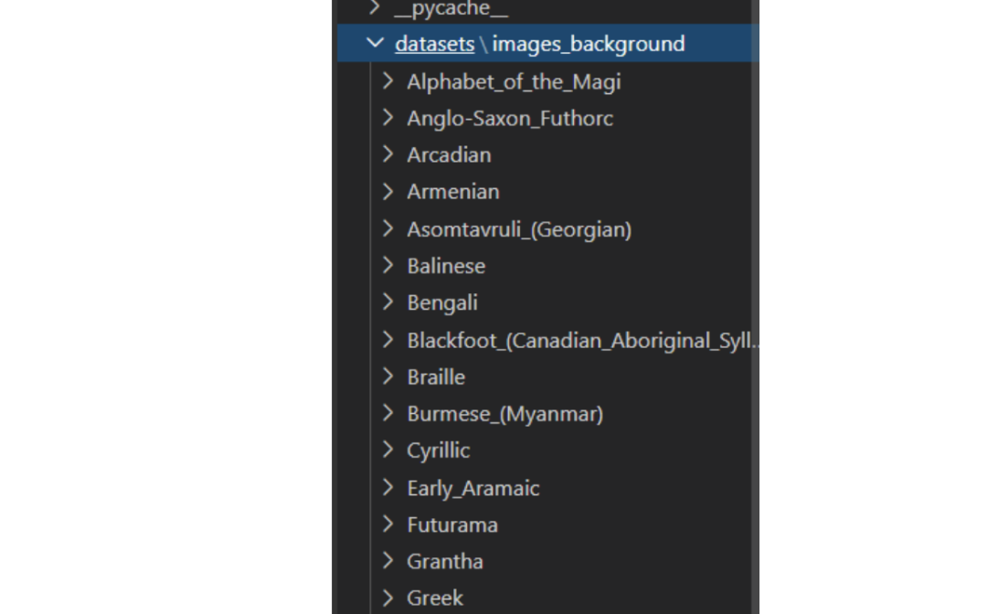The image size is (987, 614).
Task: Click the Braille folder label
Action: [x=436, y=377]
